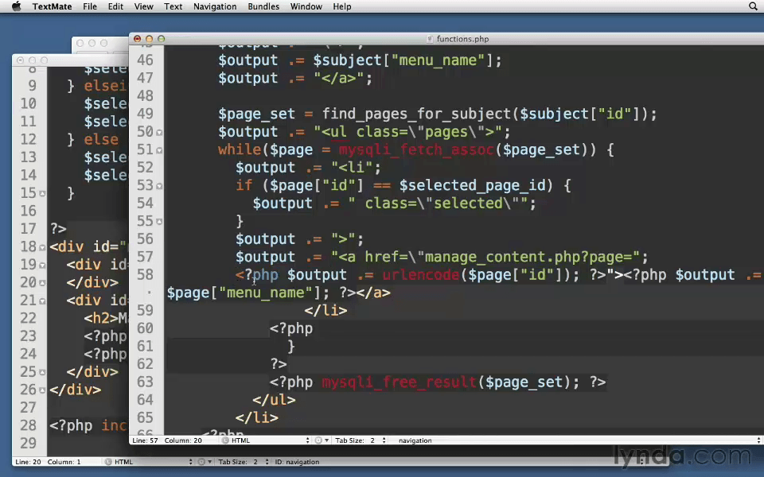Screen dimensions: 764x477
Task: Open the Apple menu
Action: (x=17, y=6)
